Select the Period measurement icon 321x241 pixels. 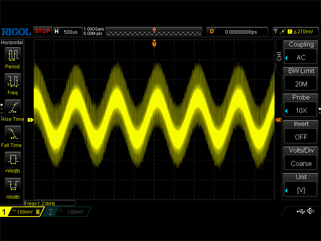[12, 55]
